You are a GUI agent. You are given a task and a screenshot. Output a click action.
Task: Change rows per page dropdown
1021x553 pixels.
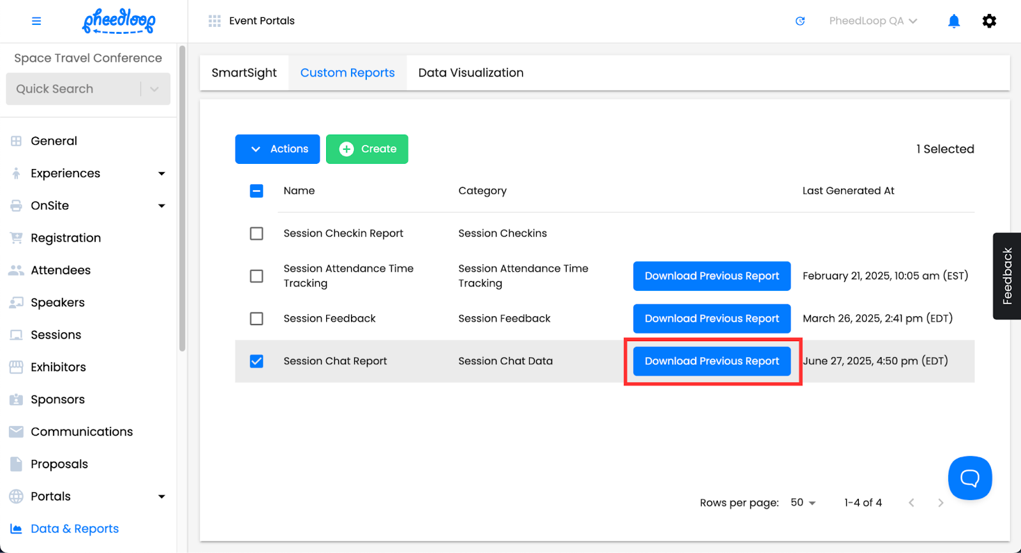click(803, 503)
